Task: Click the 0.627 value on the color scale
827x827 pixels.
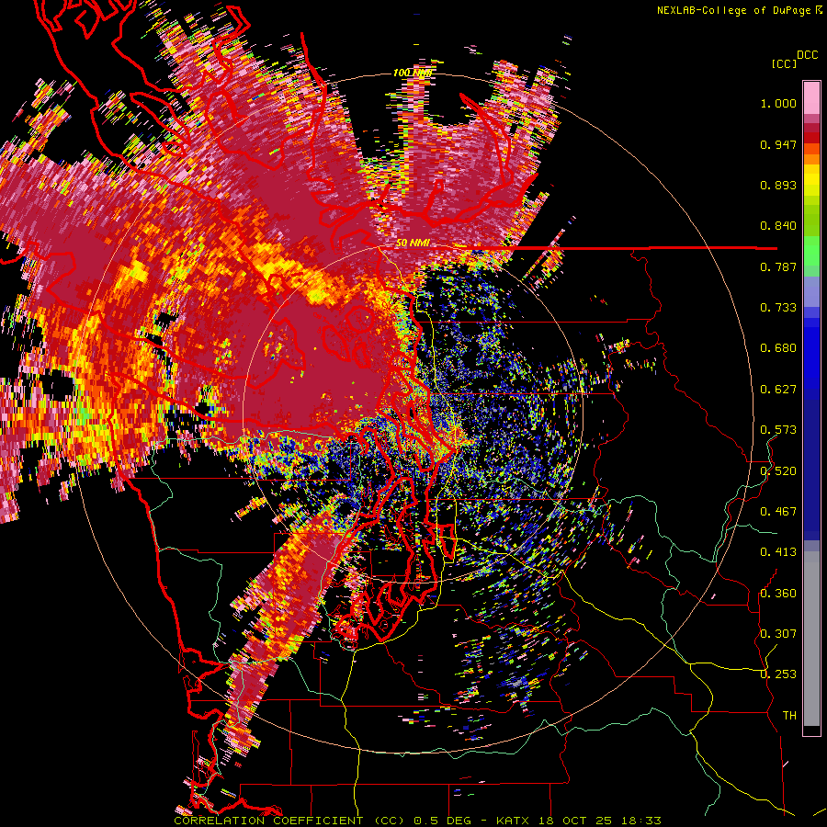Action: tap(778, 390)
